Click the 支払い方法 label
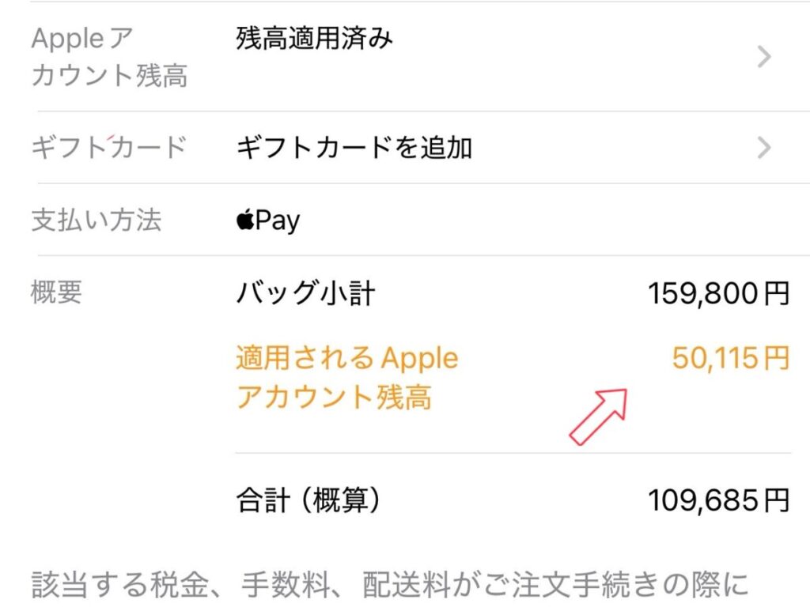810x607 pixels. (96, 220)
